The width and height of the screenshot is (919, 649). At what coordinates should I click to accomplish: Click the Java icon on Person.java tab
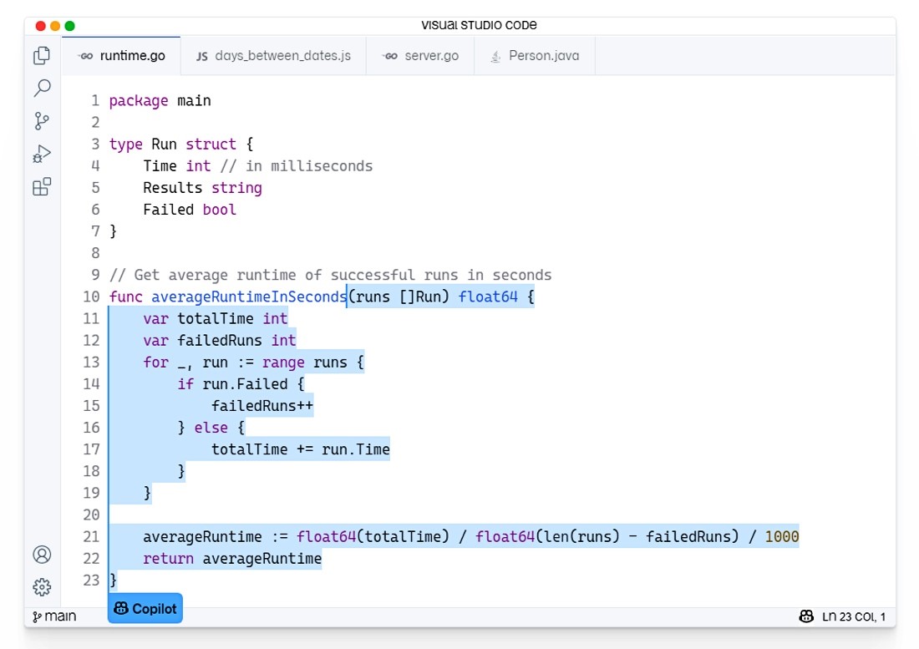[x=495, y=56]
